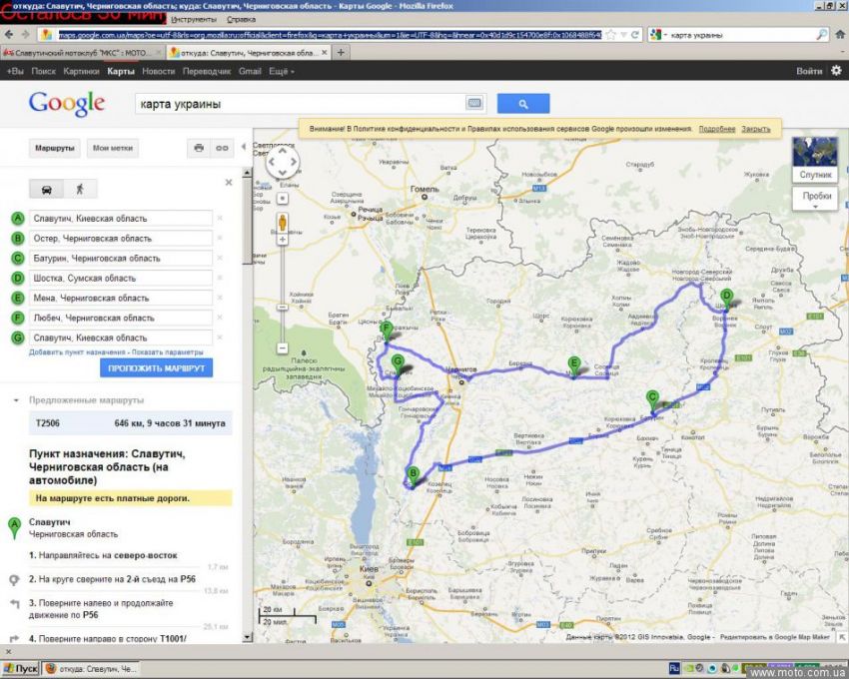Open the Windows Пуск start button
Screen dimensions: 849x679
point(21,669)
